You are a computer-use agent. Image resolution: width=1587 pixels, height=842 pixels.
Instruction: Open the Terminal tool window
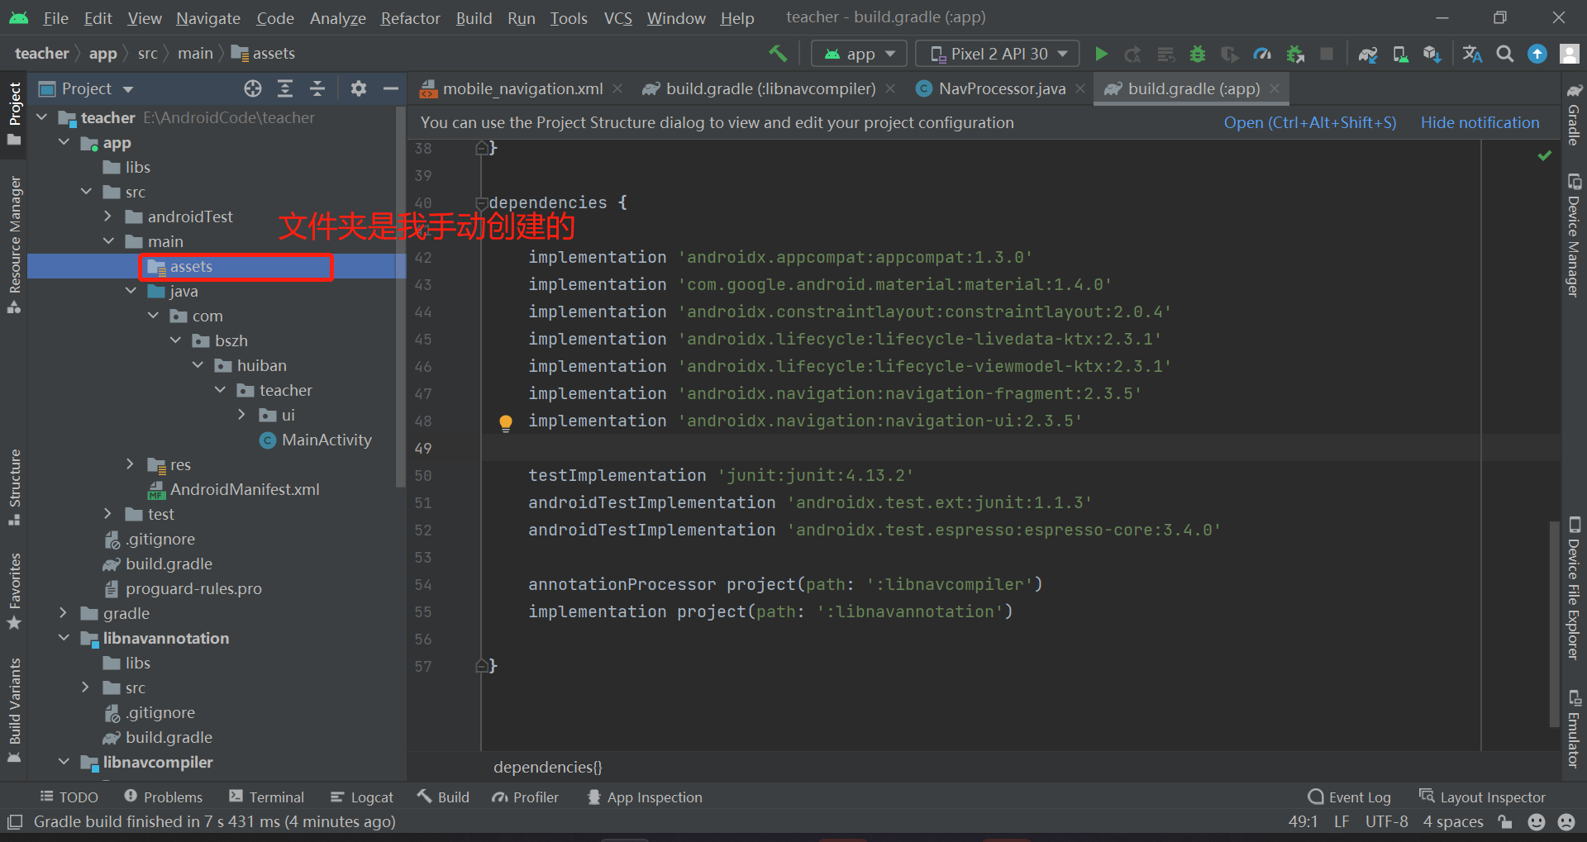tap(267, 797)
